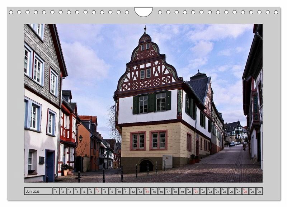Click the last binding hole at top right

tap(276, 12)
